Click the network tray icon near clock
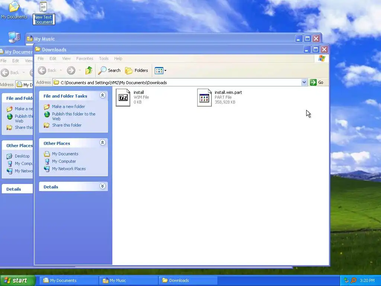This screenshot has width=381, height=286. pos(346,280)
